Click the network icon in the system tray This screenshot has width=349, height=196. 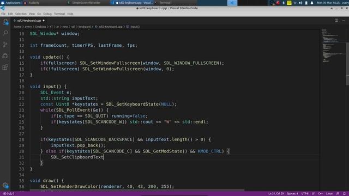pos(294,3)
